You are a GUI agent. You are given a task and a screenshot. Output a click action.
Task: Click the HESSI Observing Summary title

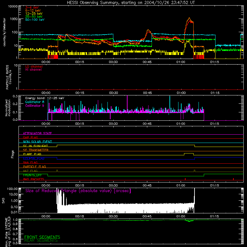tap(131, 3)
